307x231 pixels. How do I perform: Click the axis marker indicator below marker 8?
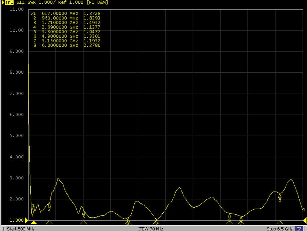coord(280,222)
